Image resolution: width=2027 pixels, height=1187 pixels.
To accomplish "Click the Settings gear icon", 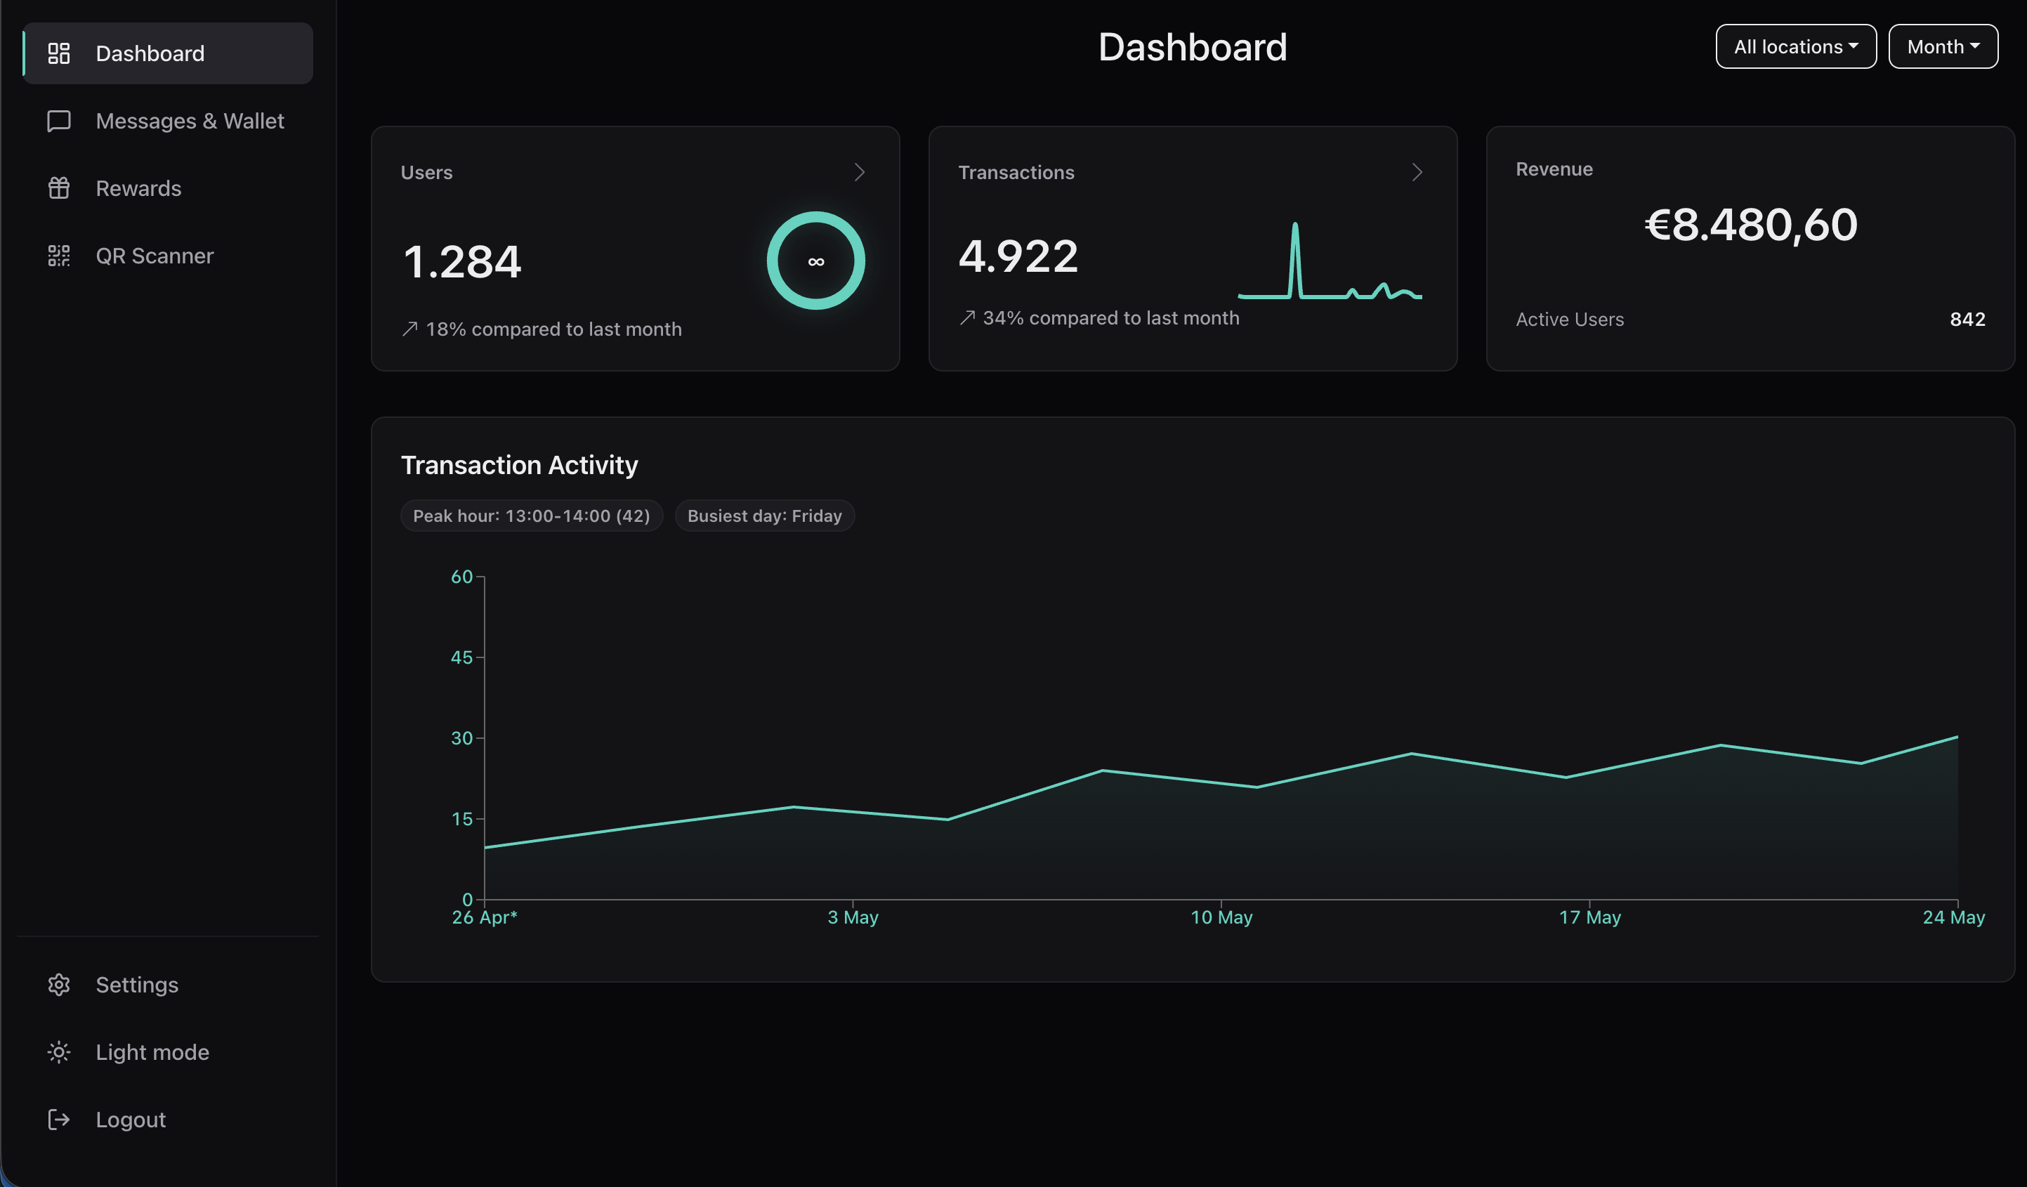I will point(59,984).
